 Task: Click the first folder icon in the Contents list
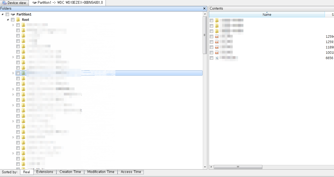[x=217, y=20]
